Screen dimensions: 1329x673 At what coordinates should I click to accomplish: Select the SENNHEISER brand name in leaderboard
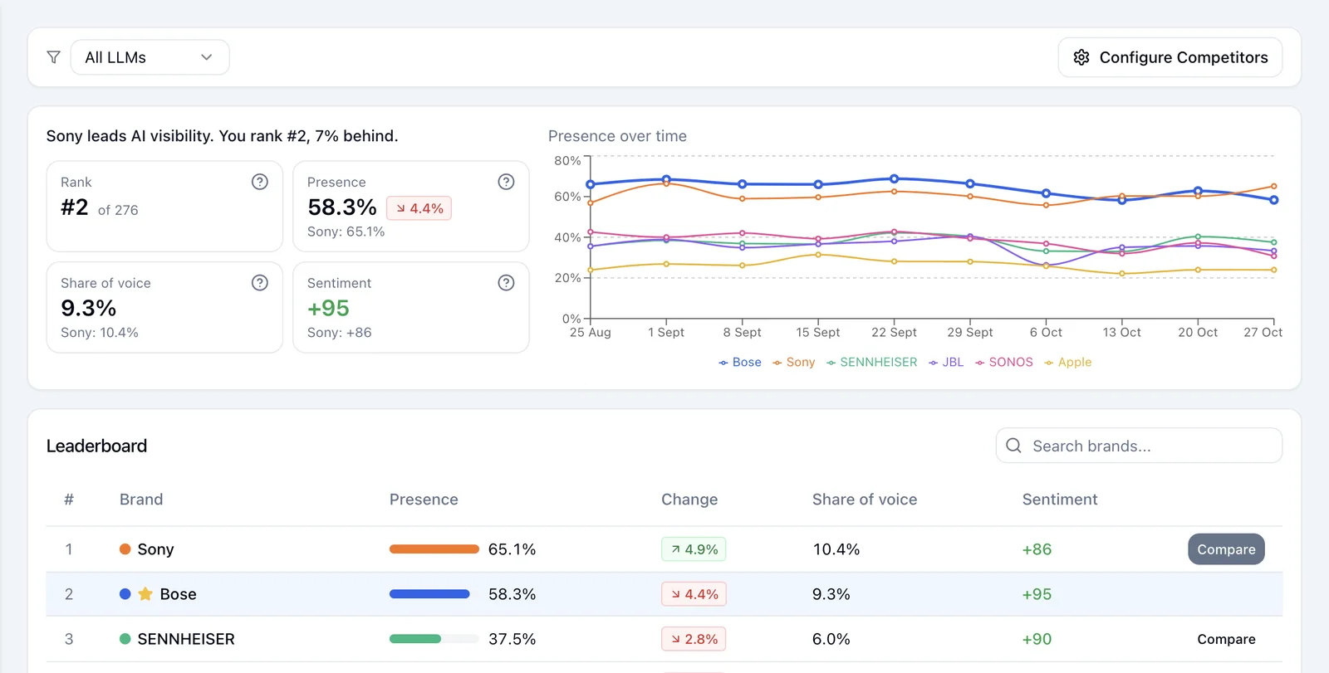(x=186, y=639)
